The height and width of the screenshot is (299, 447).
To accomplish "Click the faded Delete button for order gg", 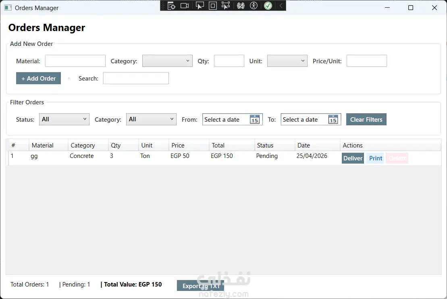I will point(397,158).
